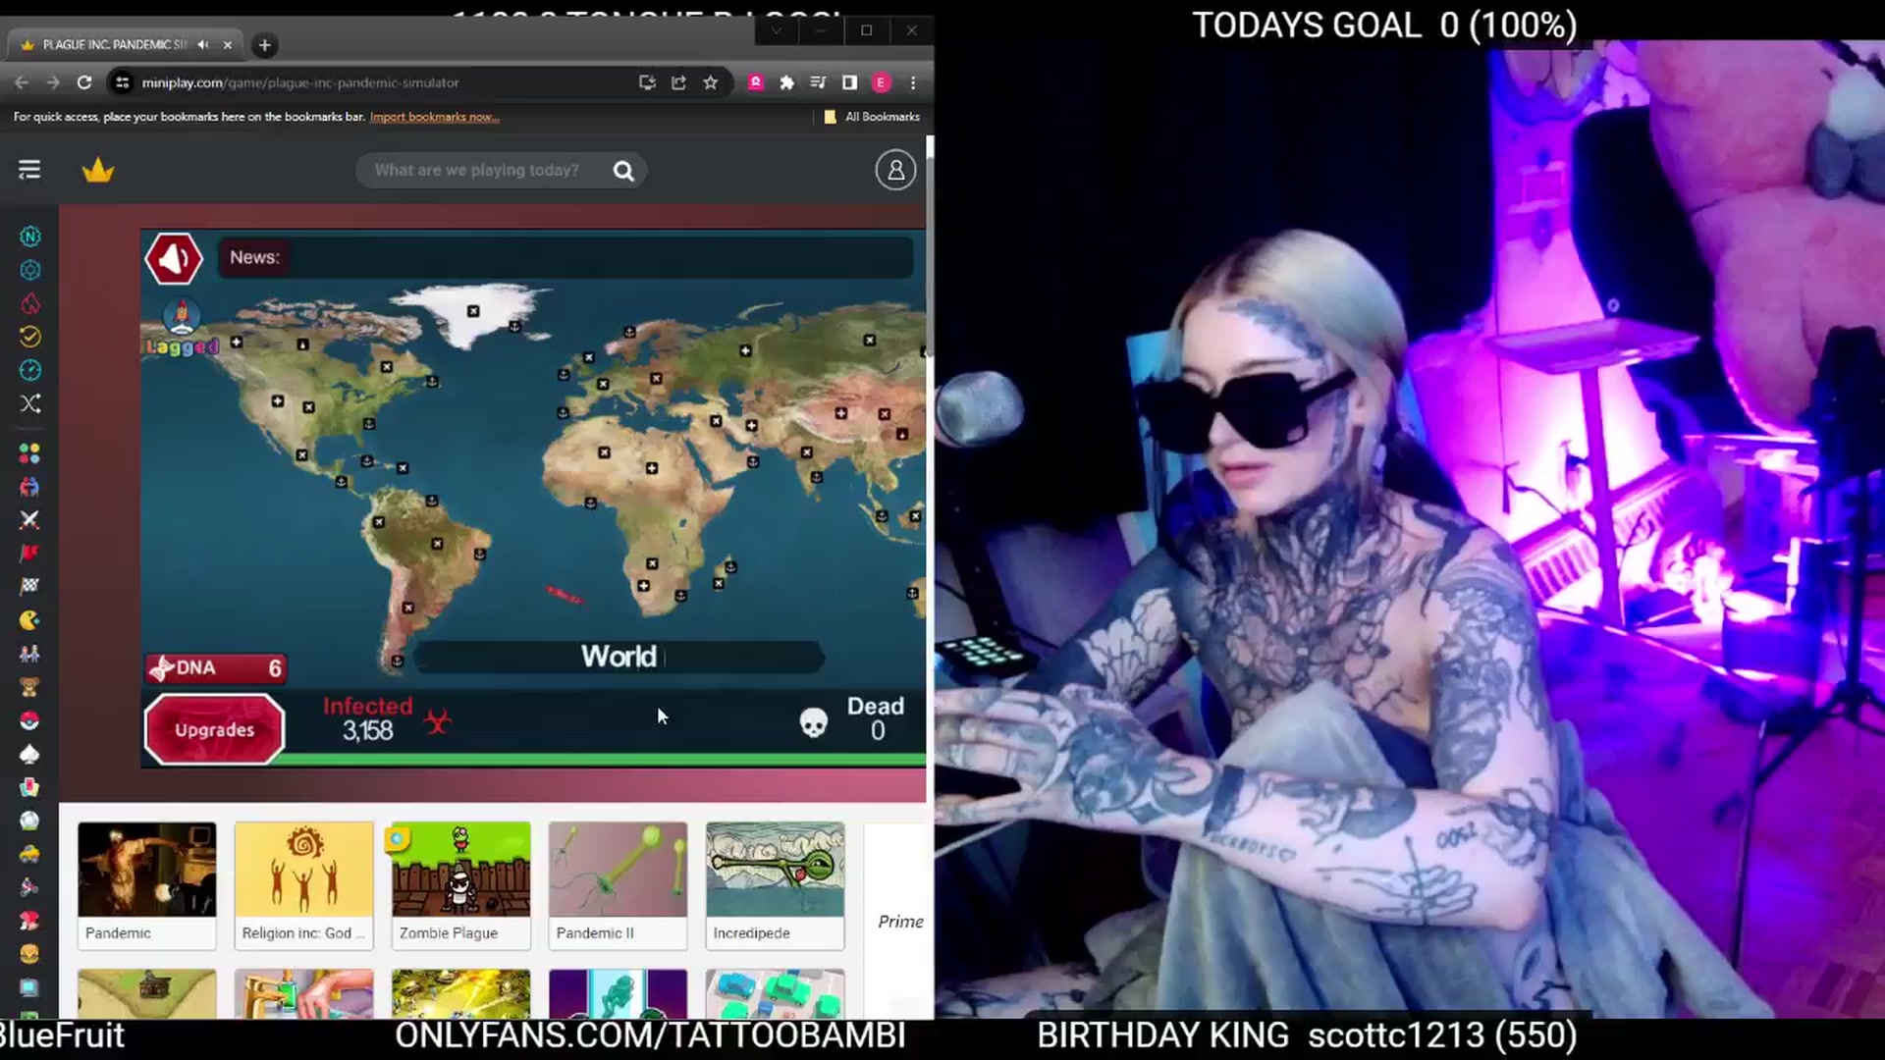Click the DNA points counter

point(216,668)
